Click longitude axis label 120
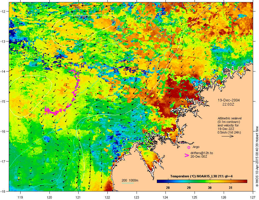Viewport: 259px width, 200px height. (x=49, y=197)
